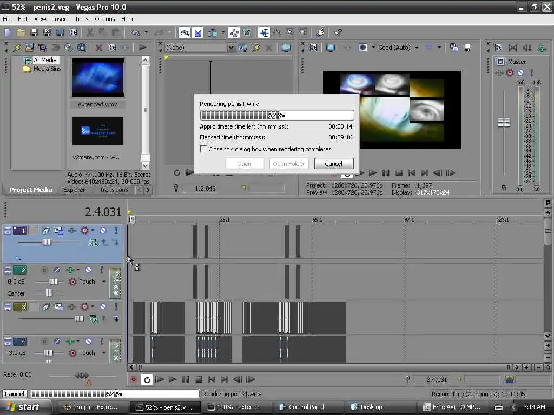Click the grayed Open button in dialog
Screen dimensions: 554x415
point(244,164)
